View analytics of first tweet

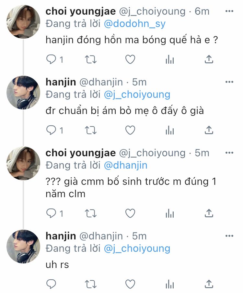[169, 59]
